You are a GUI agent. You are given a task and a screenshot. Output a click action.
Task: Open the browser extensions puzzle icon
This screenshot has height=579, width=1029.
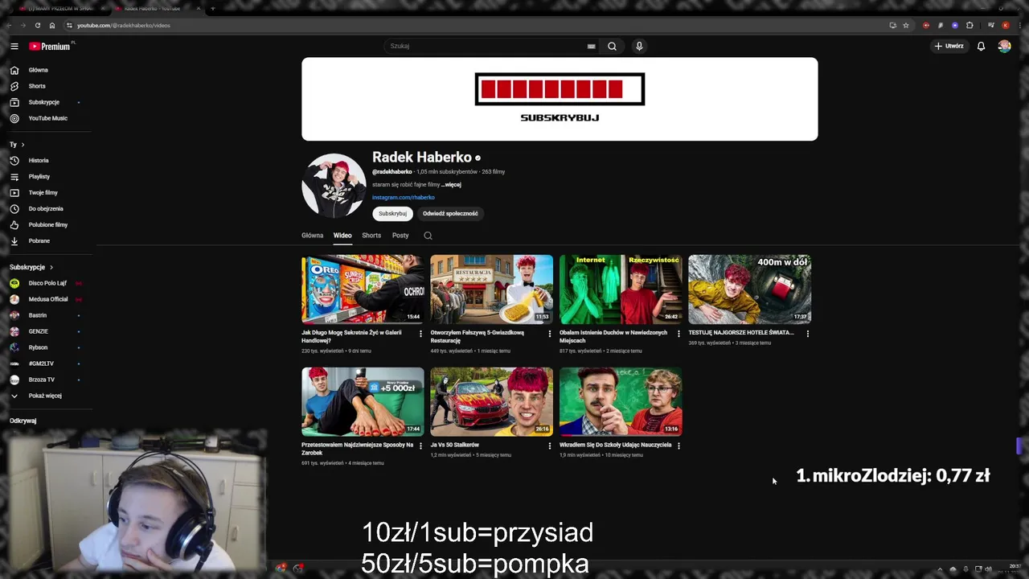[970, 25]
